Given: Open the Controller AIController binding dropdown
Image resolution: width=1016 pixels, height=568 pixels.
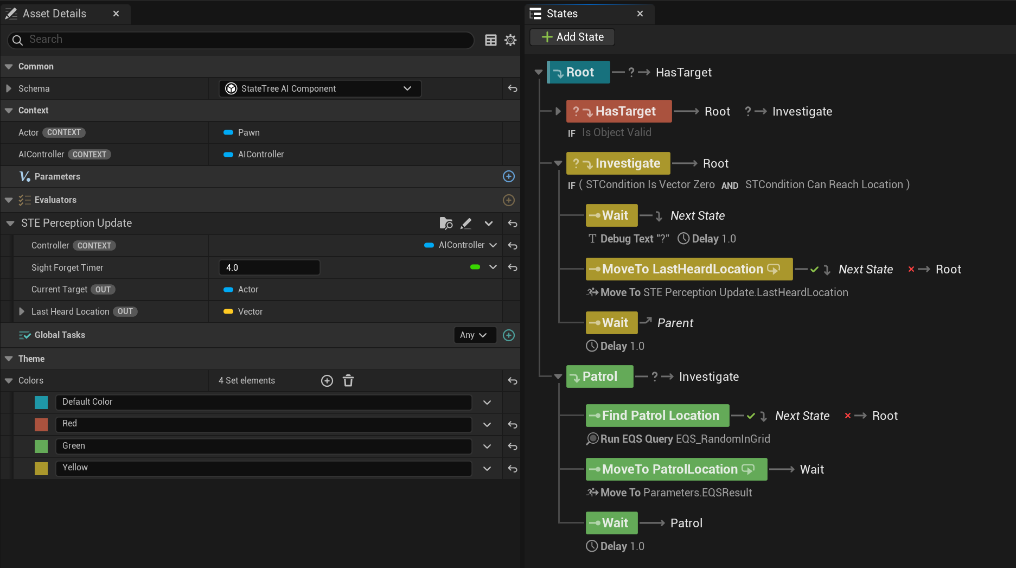Looking at the screenshot, I should 461,245.
